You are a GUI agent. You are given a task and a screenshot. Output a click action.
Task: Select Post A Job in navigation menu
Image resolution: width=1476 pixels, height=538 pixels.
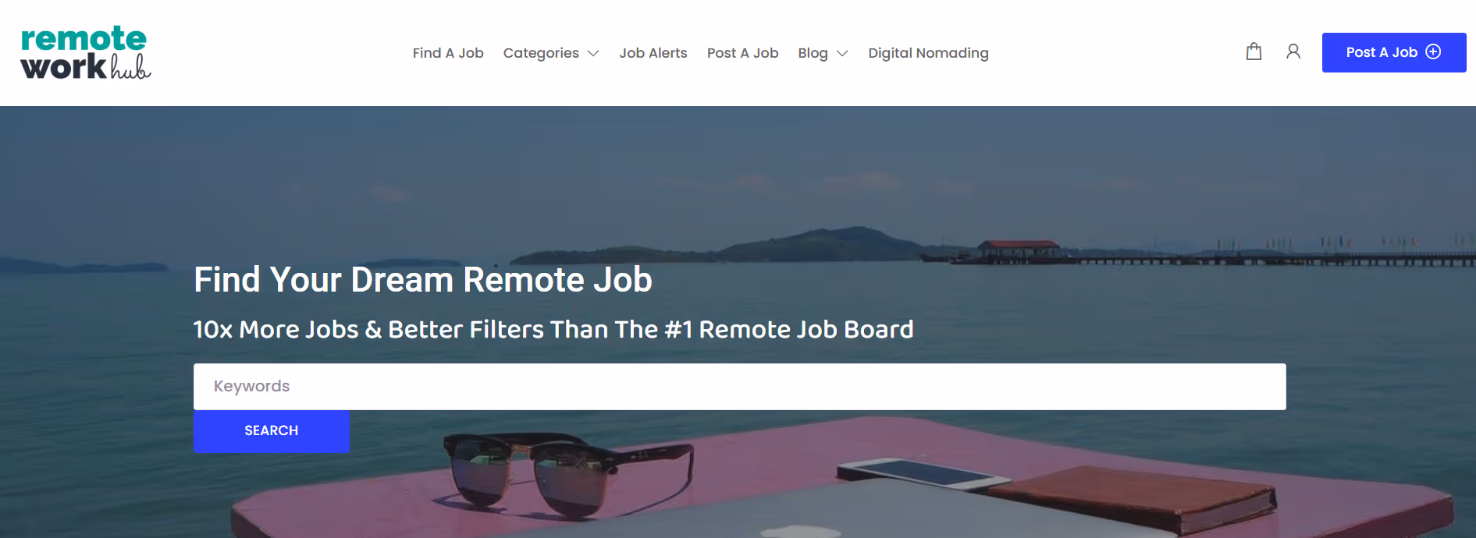pos(742,53)
